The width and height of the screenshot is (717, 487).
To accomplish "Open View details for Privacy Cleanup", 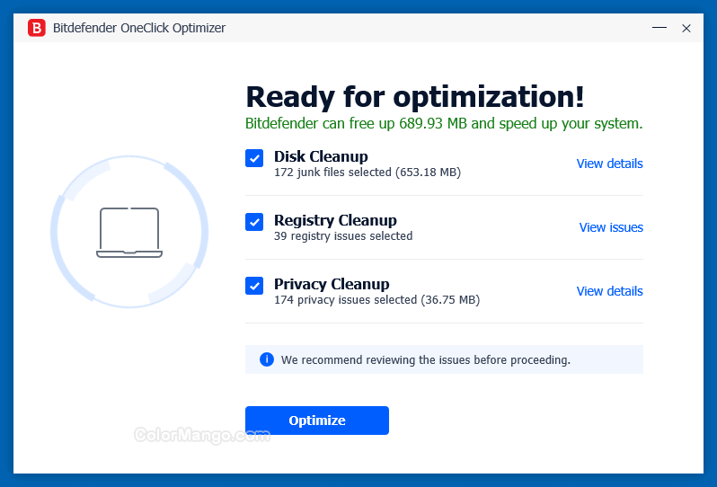I will 609,291.
